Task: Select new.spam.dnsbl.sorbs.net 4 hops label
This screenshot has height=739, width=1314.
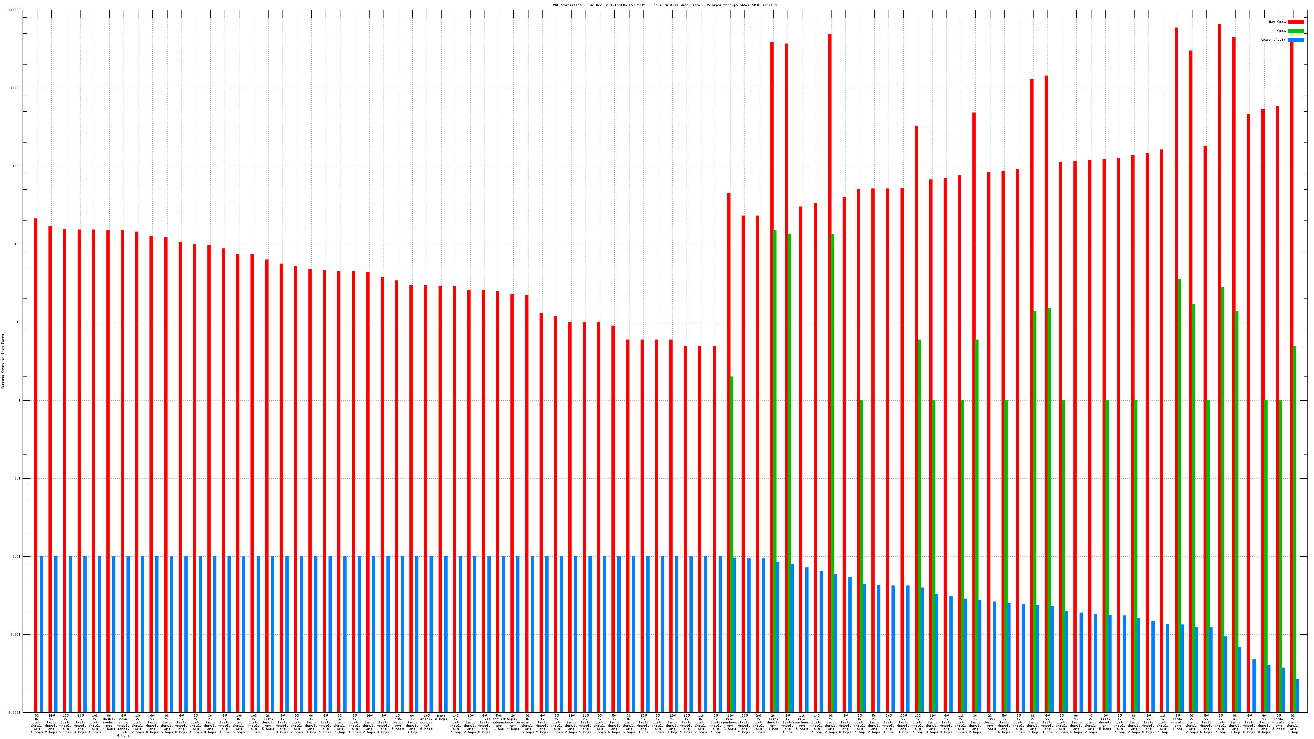Action: (x=123, y=725)
